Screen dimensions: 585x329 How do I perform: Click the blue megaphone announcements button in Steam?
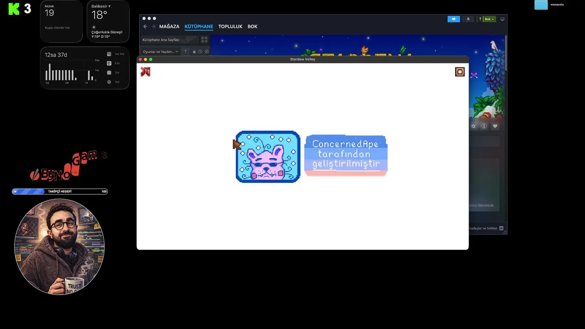point(454,19)
